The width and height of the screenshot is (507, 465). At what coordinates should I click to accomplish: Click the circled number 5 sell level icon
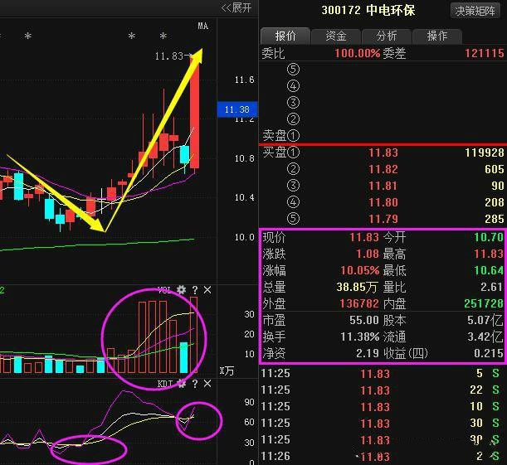293,69
